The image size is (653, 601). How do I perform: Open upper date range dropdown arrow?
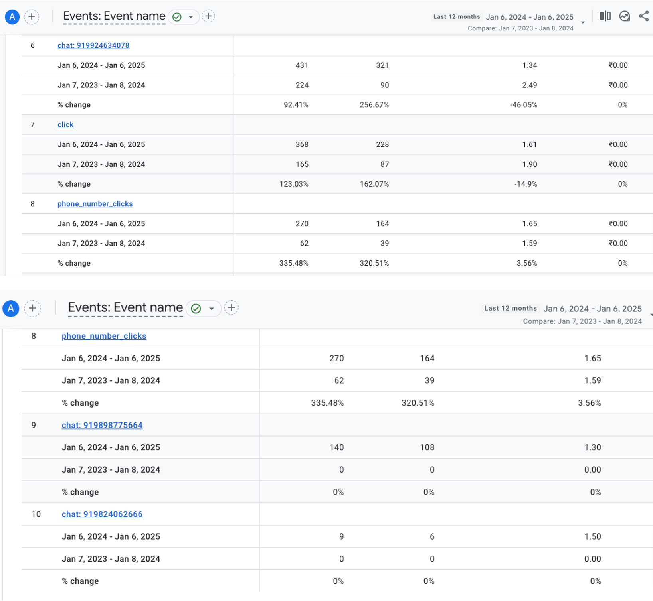coord(583,22)
